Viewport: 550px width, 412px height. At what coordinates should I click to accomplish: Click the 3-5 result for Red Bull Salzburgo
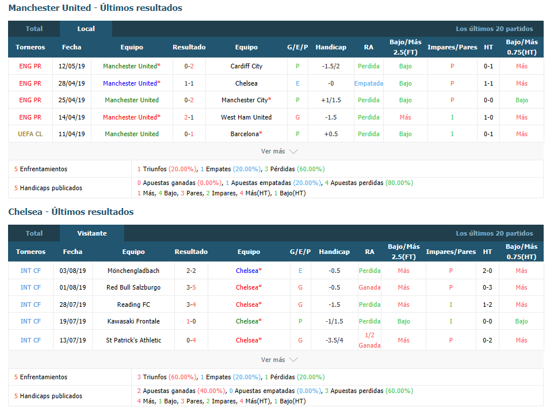[x=191, y=288]
